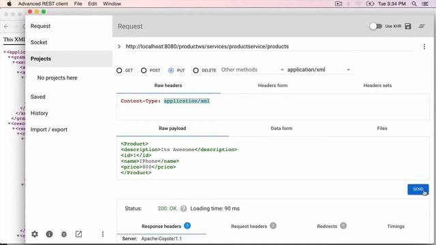The image size is (436, 245).
Task: Select the DELETE method radio button
Action: pyautogui.click(x=196, y=70)
